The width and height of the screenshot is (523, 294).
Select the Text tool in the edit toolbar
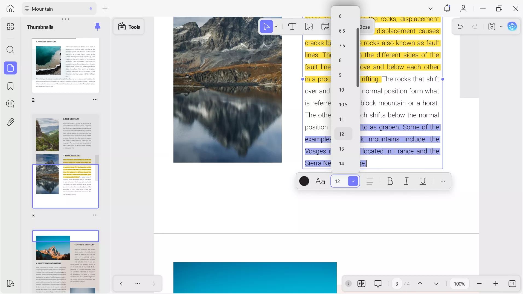pos(292,27)
